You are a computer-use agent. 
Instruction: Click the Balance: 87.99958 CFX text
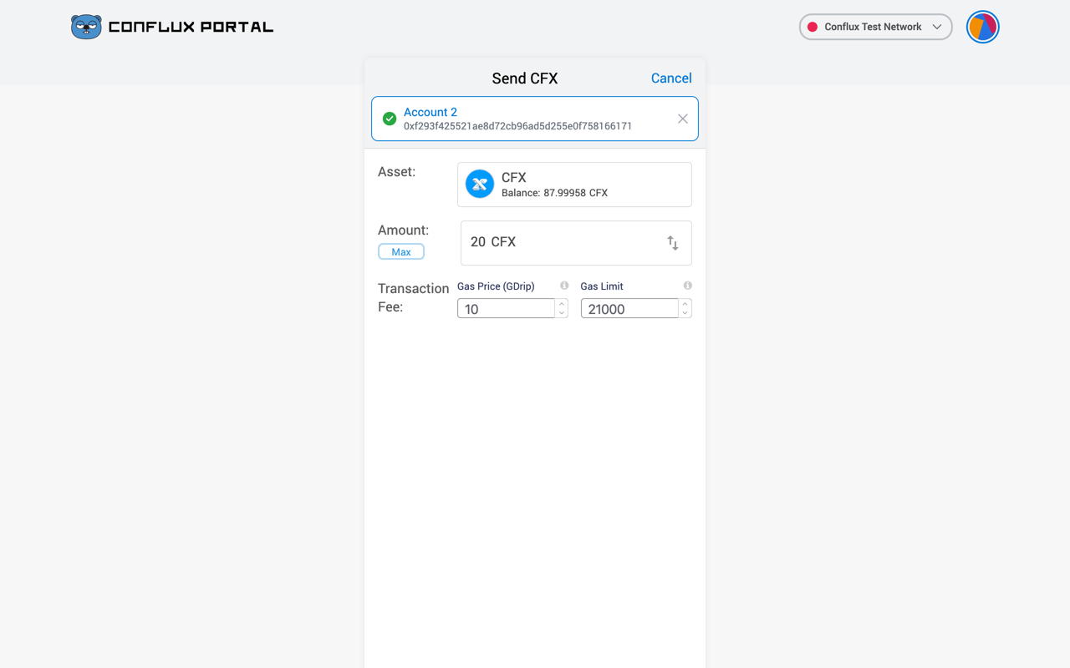coord(554,193)
